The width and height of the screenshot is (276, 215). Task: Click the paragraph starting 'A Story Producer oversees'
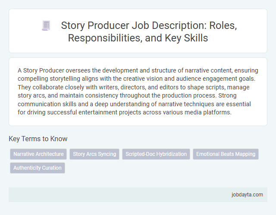[138, 91]
